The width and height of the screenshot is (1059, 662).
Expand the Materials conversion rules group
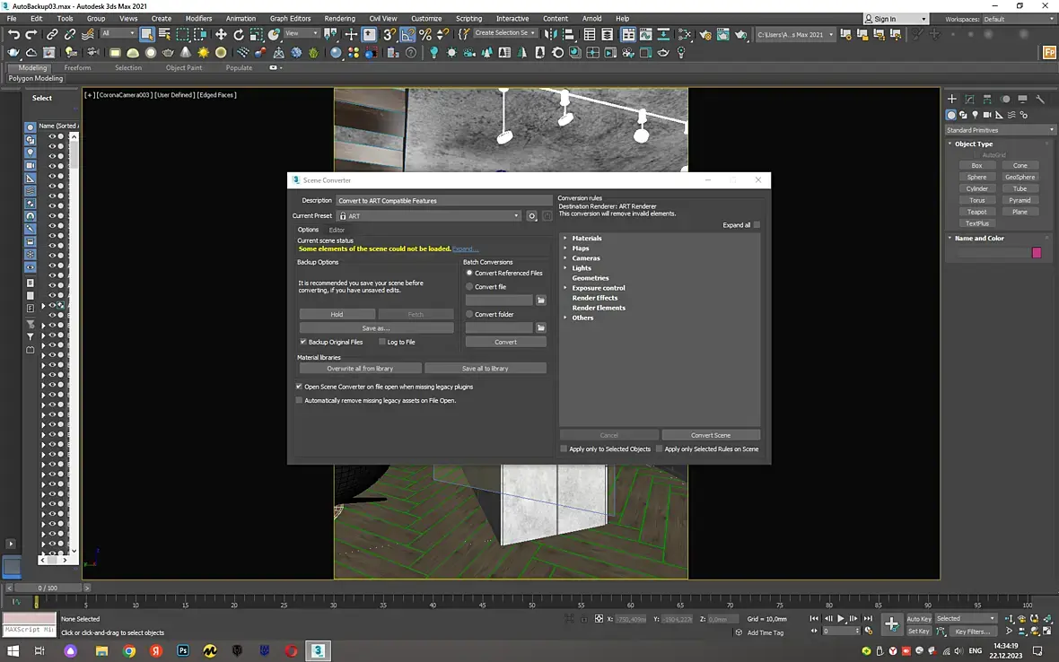565,238
